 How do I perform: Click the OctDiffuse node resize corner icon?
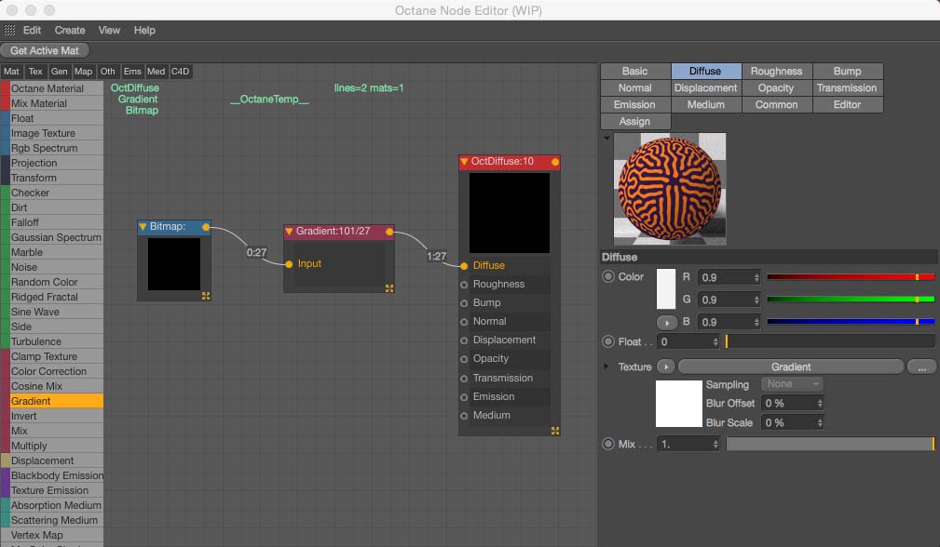click(x=555, y=431)
